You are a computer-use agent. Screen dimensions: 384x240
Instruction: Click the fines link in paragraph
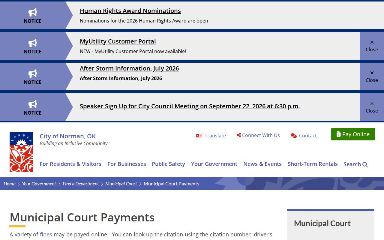coord(46,234)
